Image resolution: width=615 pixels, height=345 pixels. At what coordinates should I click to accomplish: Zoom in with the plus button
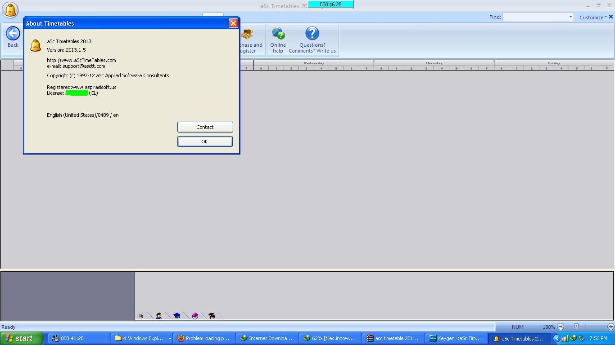coord(610,327)
